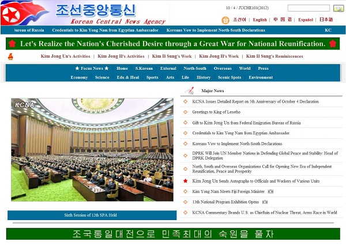Switch language to Chinese 中国语
Screen dimensions: 346x246
click(283, 20)
